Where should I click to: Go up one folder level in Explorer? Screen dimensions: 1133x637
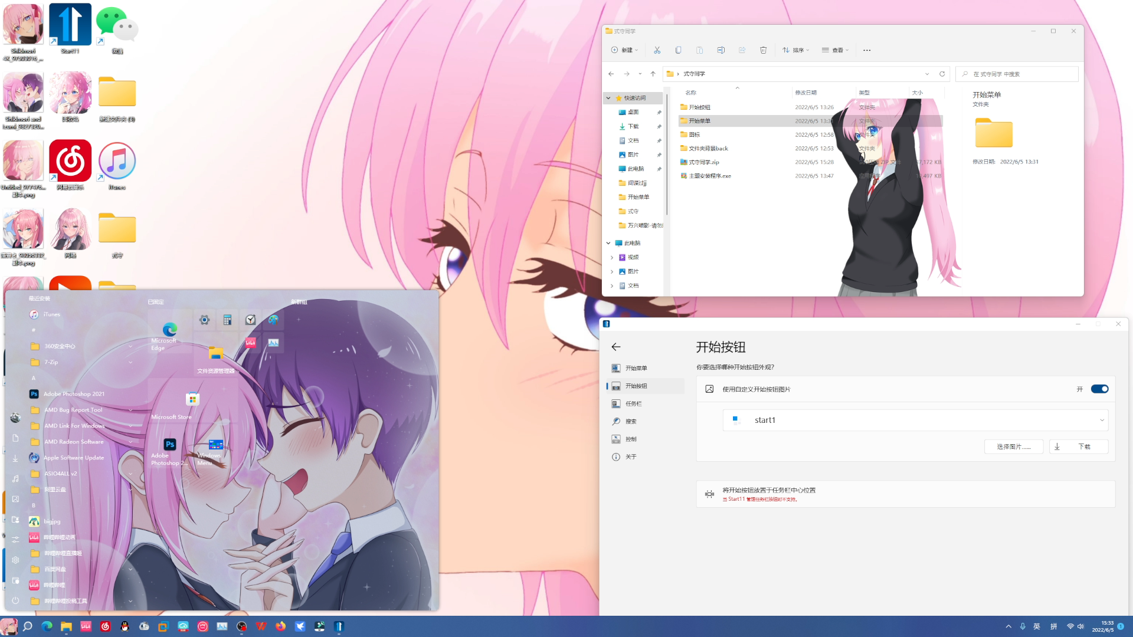pyautogui.click(x=653, y=74)
